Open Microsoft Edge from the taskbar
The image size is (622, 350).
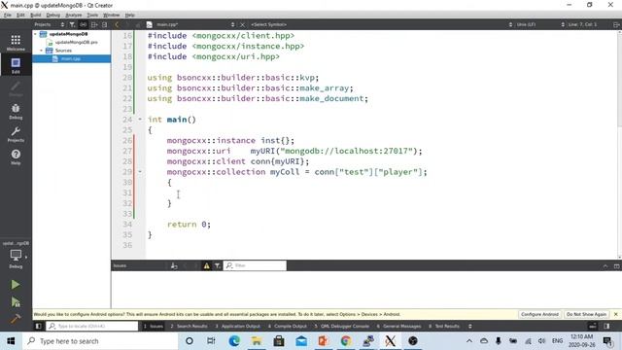point(234,341)
